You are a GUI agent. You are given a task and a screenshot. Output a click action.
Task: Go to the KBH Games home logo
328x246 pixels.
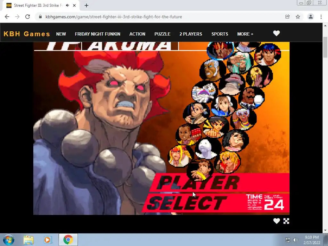(27, 34)
